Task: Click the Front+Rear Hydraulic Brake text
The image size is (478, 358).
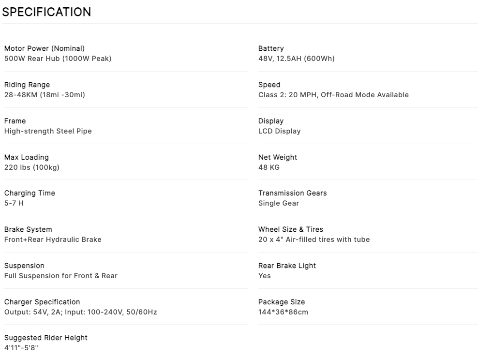Action: point(53,239)
